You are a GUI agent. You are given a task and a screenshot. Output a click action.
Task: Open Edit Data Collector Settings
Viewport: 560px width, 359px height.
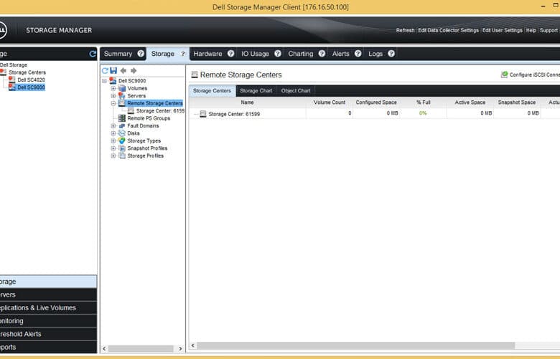pyautogui.click(x=448, y=30)
